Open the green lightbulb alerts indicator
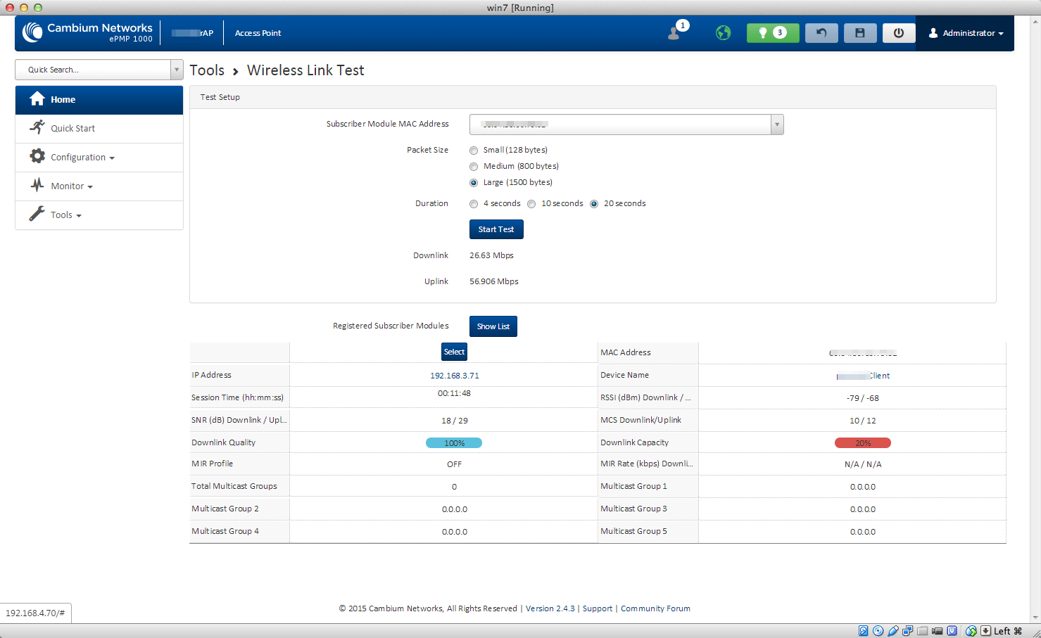This screenshot has width=1041, height=638. point(772,33)
